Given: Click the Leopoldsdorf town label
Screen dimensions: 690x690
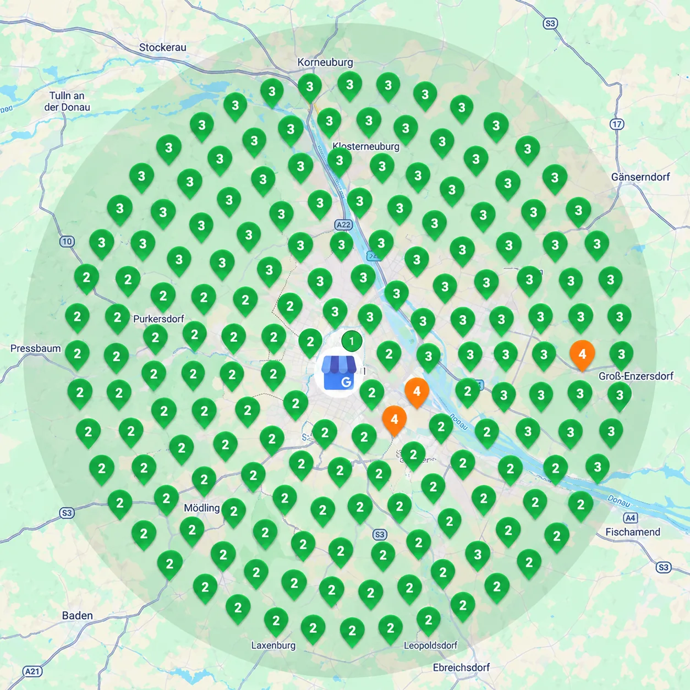Looking at the screenshot, I should tap(430, 645).
